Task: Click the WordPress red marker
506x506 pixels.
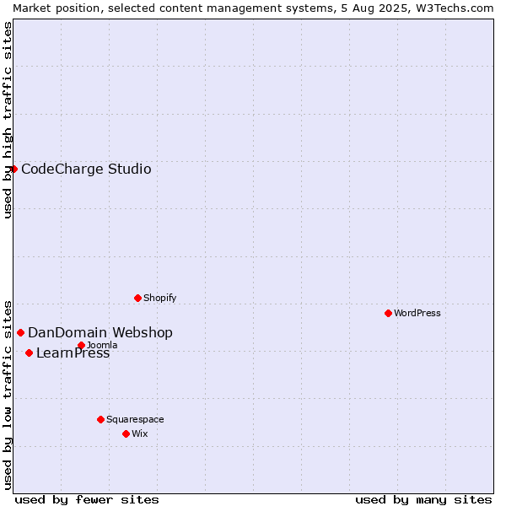Action: coord(388,314)
